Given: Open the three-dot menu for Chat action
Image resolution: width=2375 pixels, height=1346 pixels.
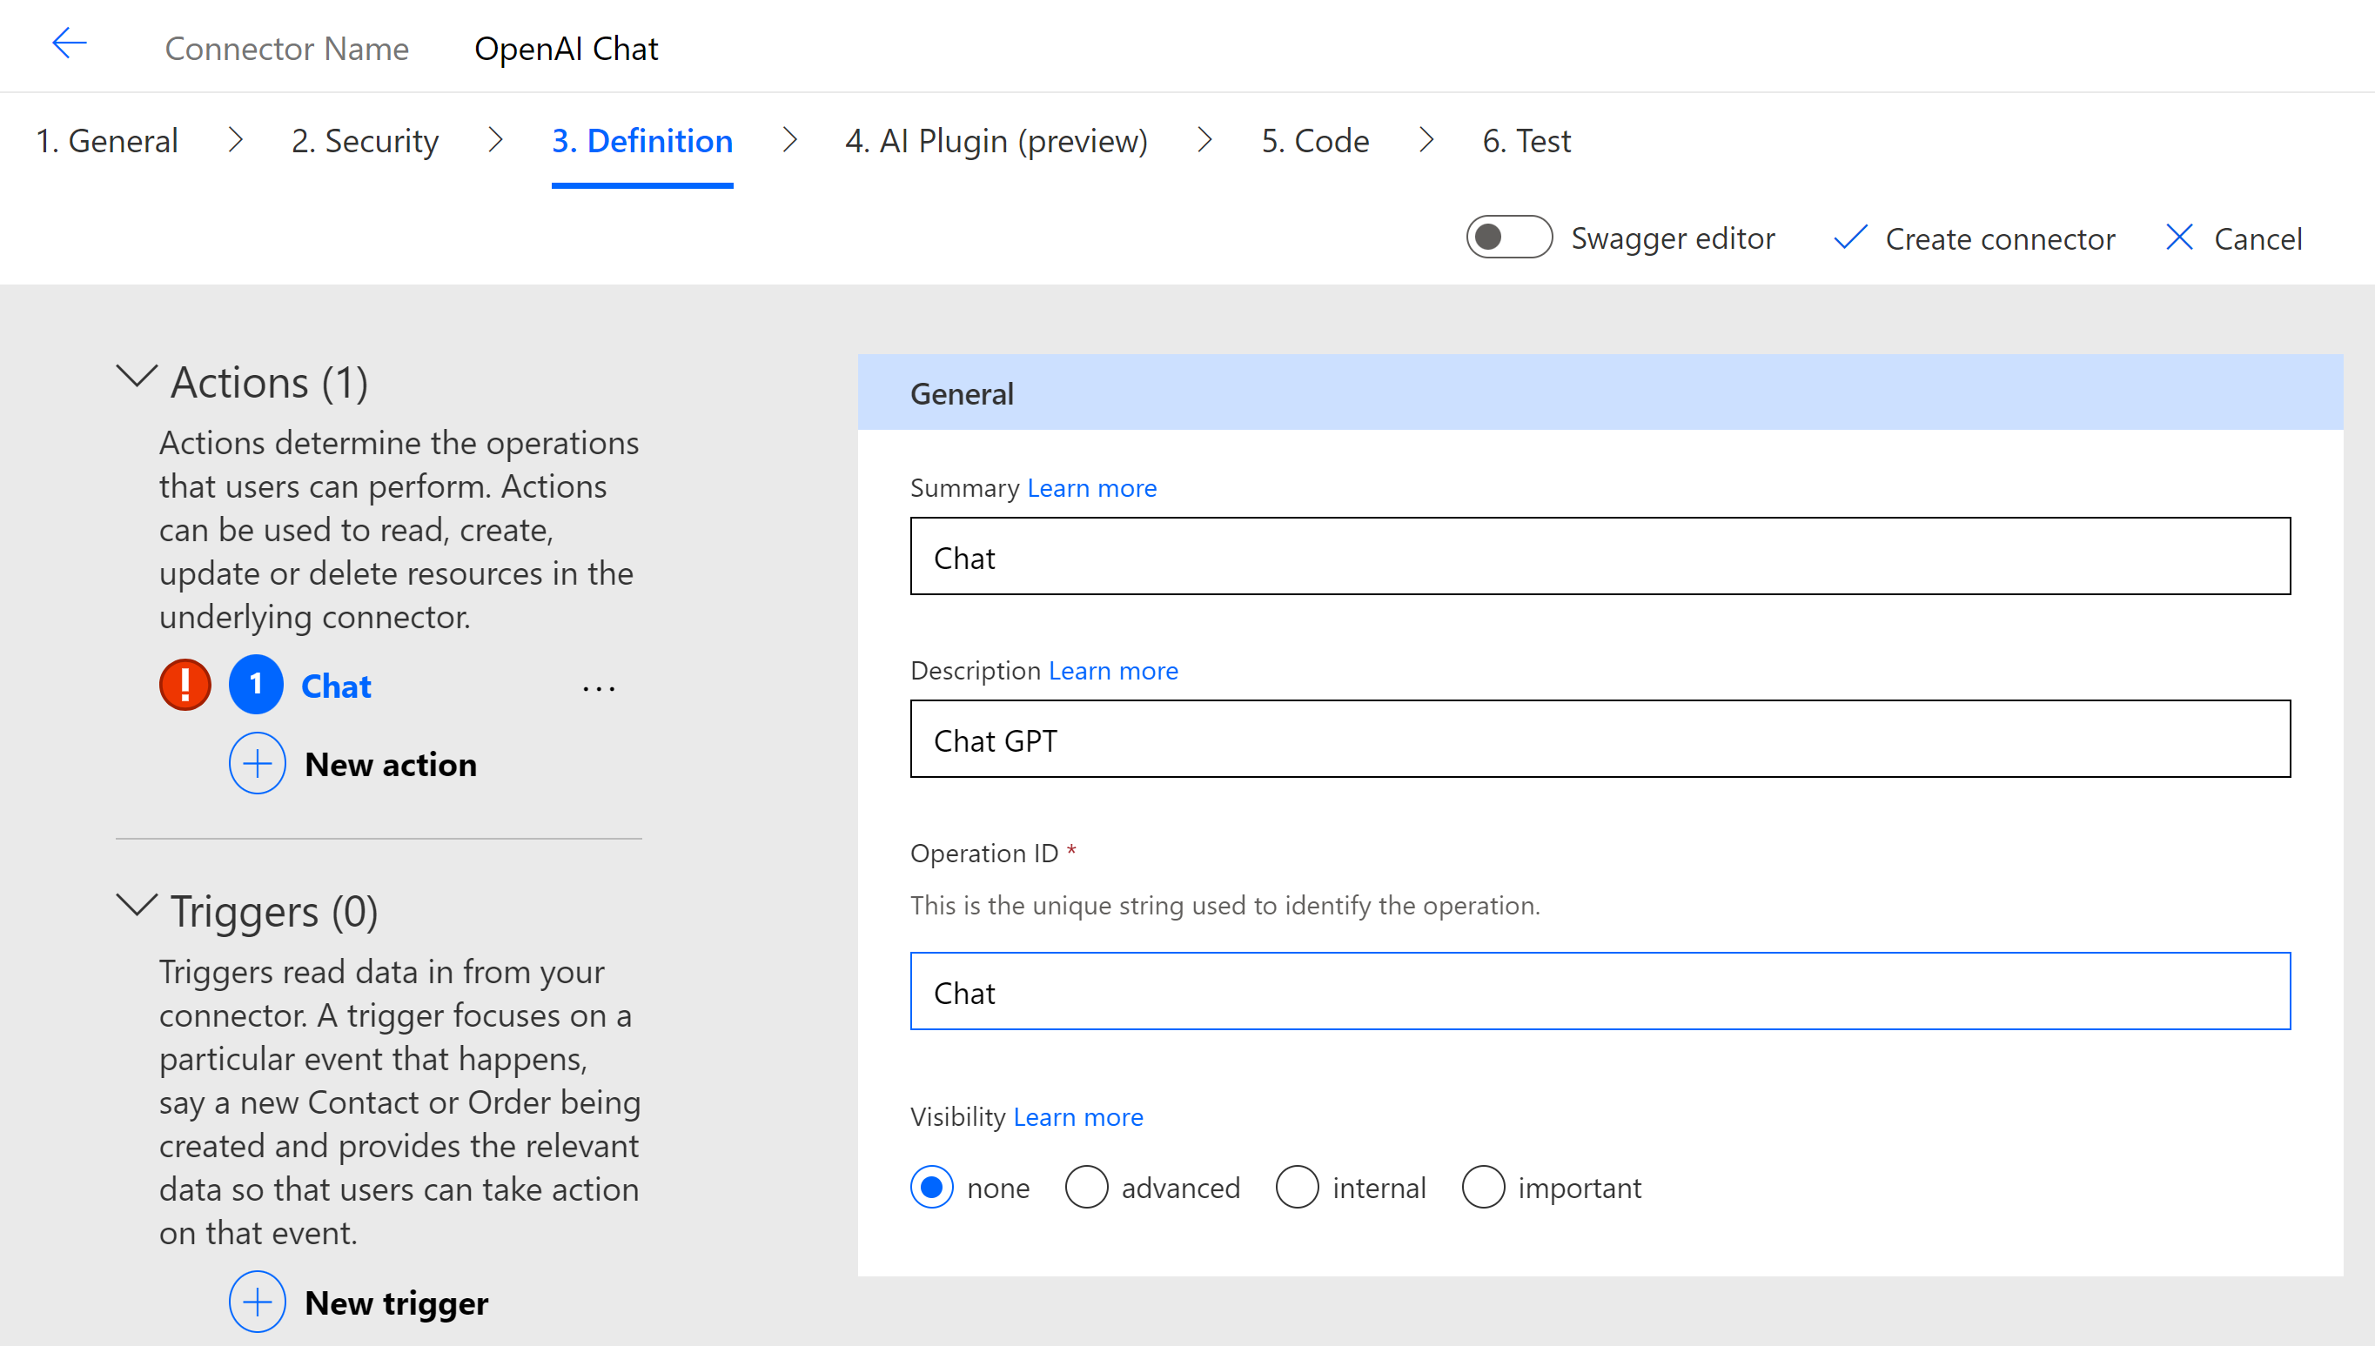Looking at the screenshot, I should pos(599,687).
